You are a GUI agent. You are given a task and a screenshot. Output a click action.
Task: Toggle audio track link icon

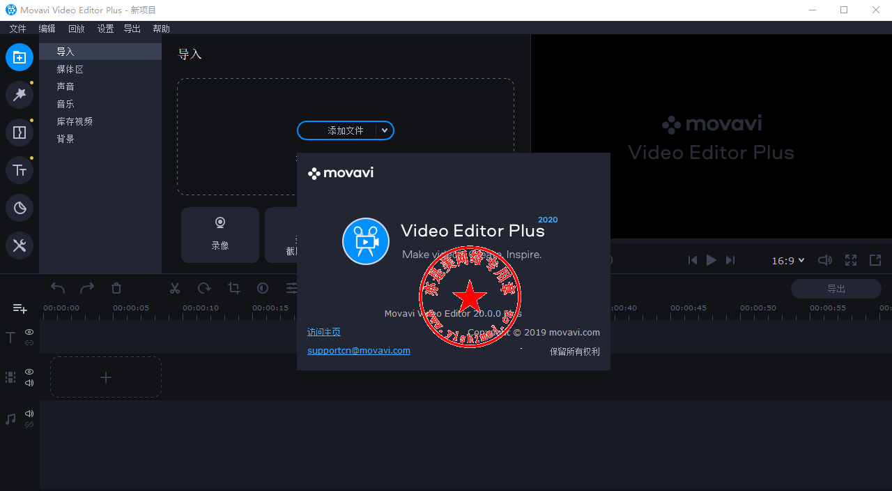29,424
